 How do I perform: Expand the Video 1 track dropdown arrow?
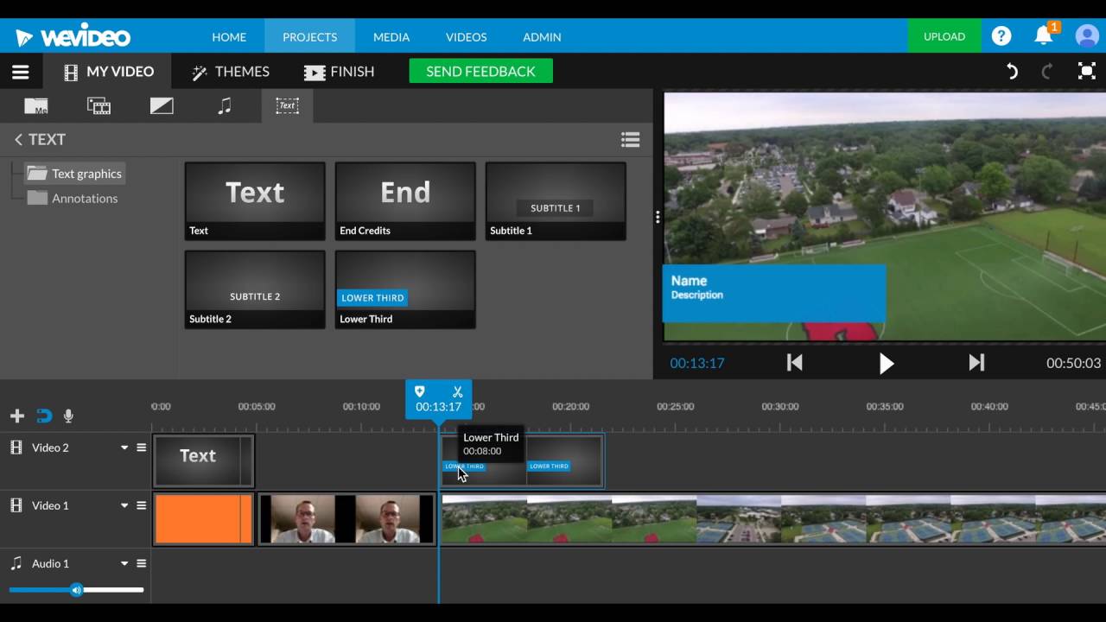click(124, 505)
